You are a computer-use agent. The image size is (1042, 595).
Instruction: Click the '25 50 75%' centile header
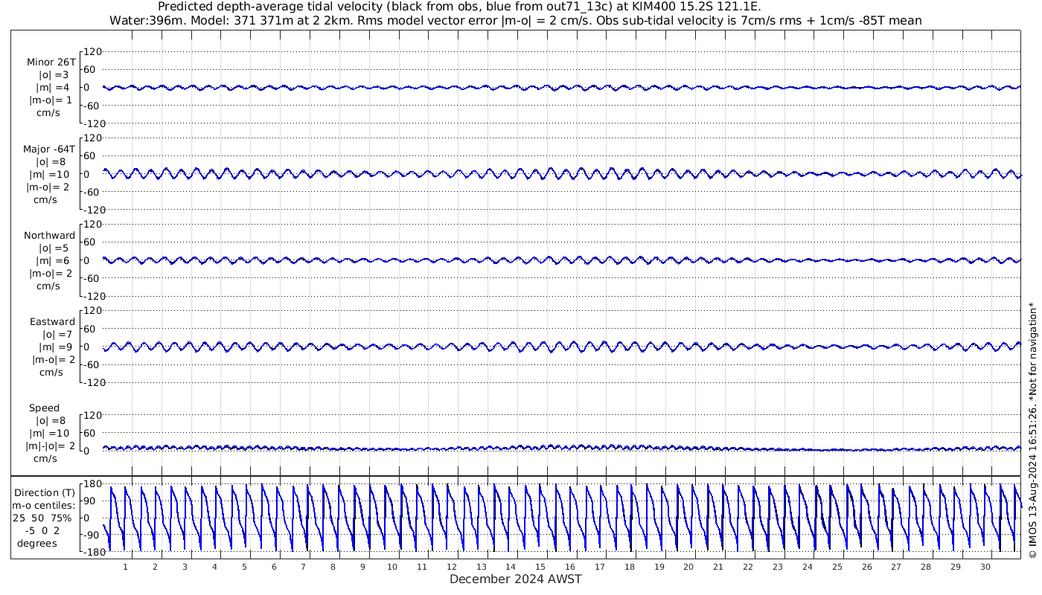click(x=42, y=518)
